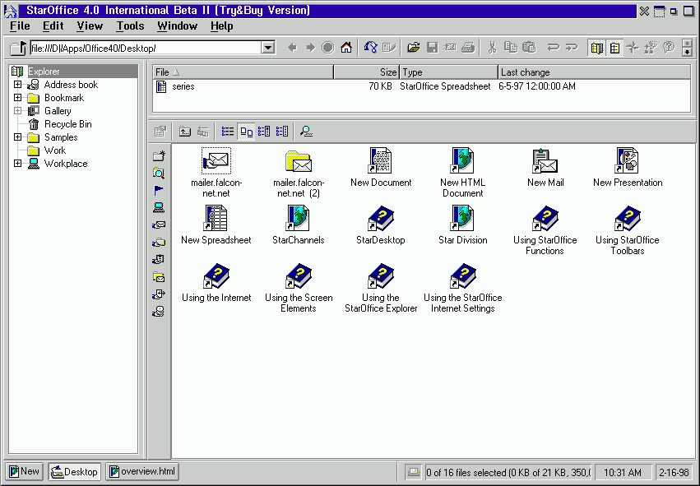Expand the Bookmark folder node
Screen dimensions: 700x486
click(17, 97)
